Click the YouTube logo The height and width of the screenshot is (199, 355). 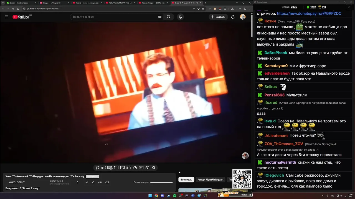point(21,17)
